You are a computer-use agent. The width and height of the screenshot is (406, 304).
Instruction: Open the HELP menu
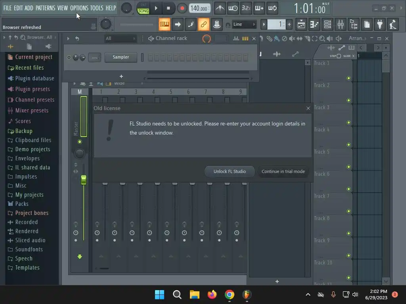[x=111, y=8]
